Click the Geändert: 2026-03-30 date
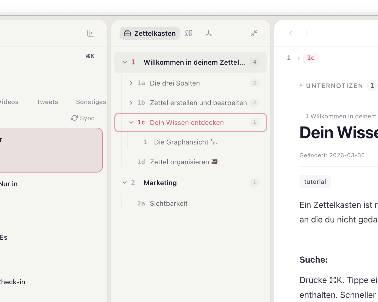The image size is (378, 302). click(x=332, y=155)
